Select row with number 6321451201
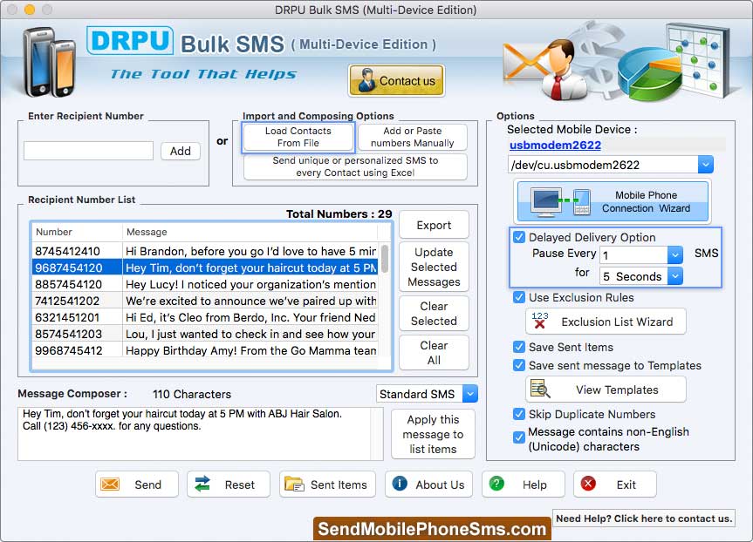 204,317
